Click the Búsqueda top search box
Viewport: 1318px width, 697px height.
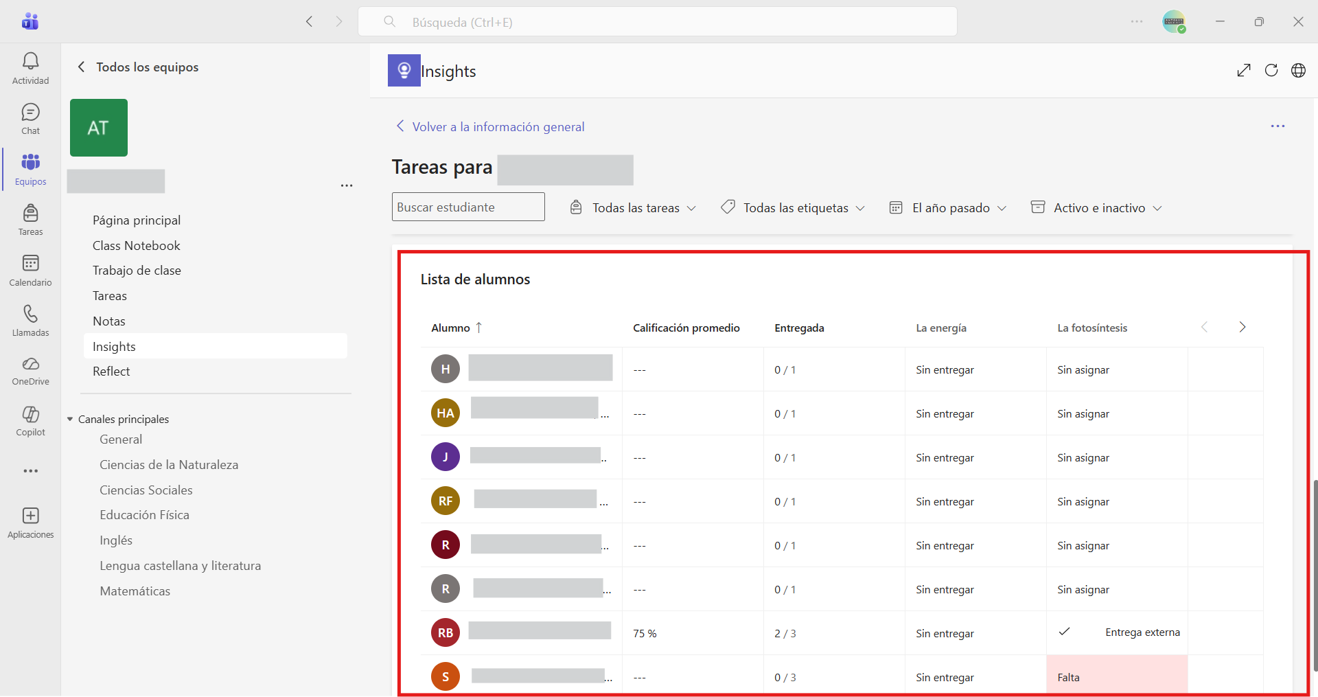pos(658,21)
